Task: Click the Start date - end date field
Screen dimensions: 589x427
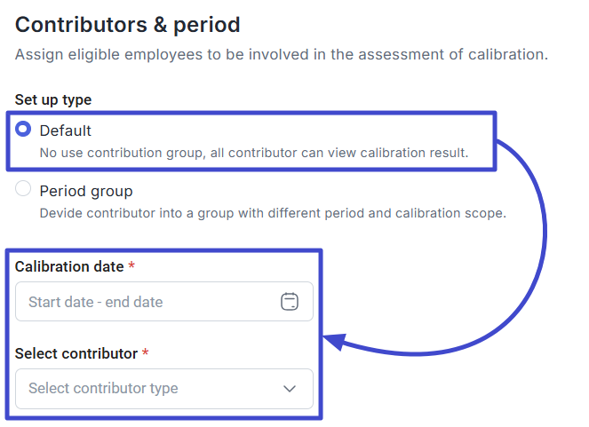Action: pos(164,302)
